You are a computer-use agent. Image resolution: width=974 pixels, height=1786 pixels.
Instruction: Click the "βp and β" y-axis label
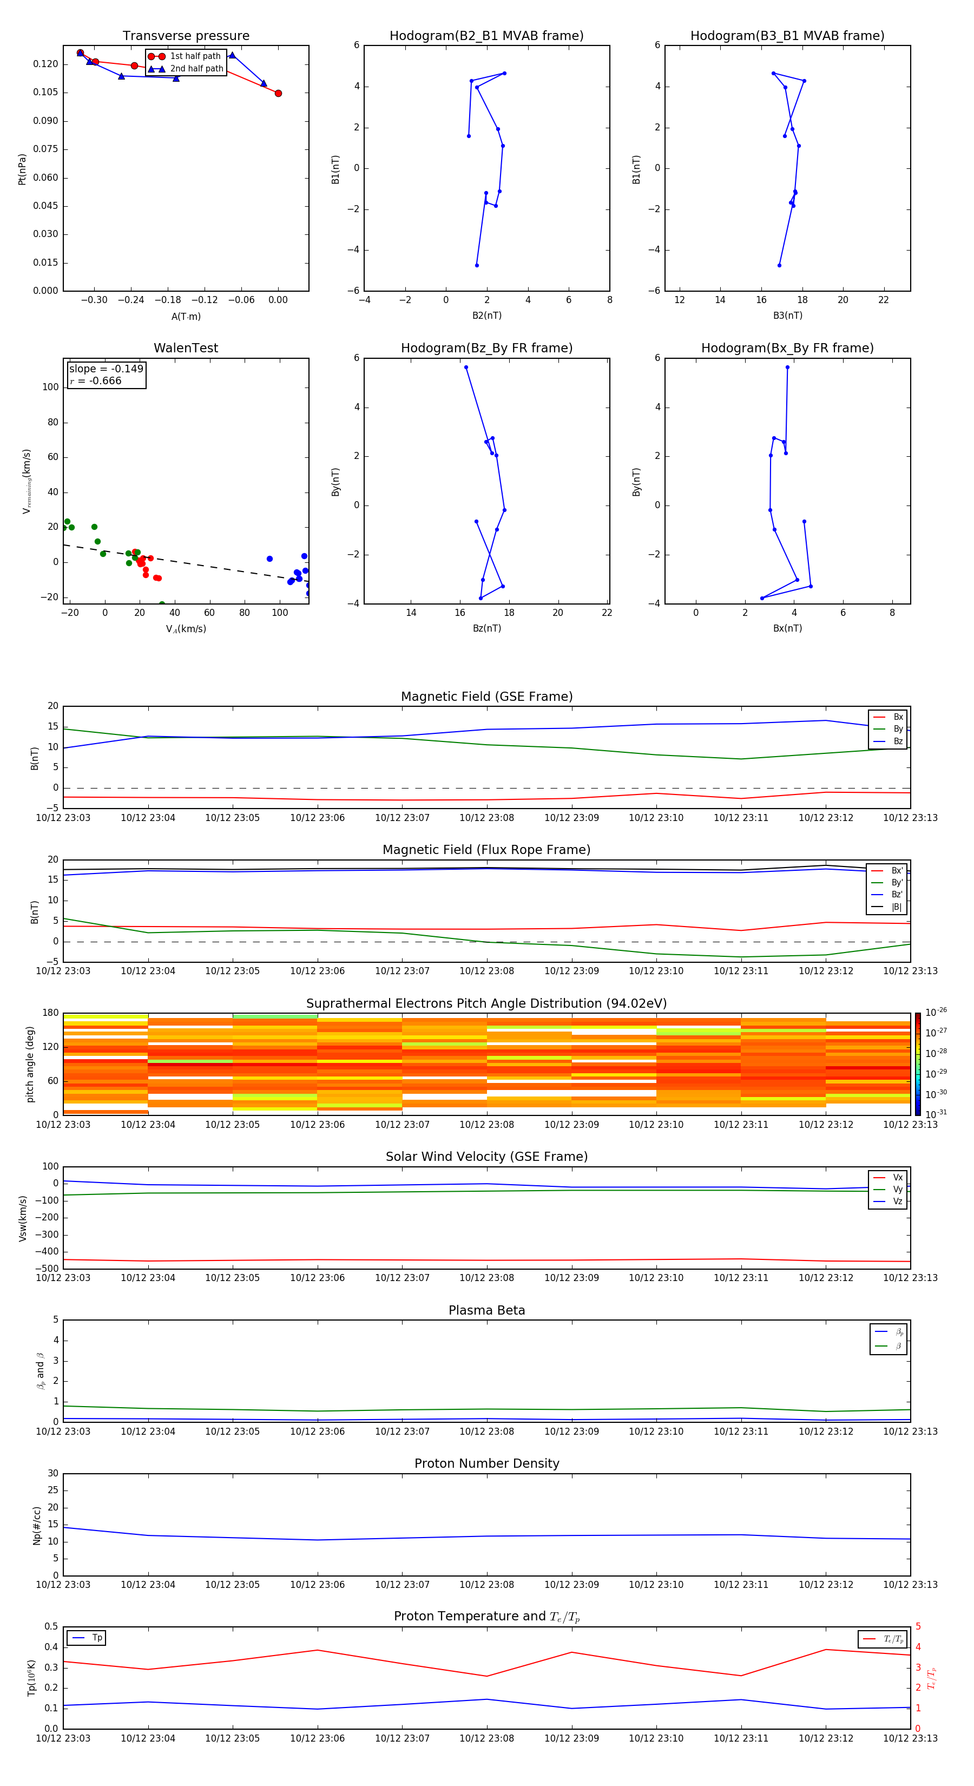[x=40, y=1371]
